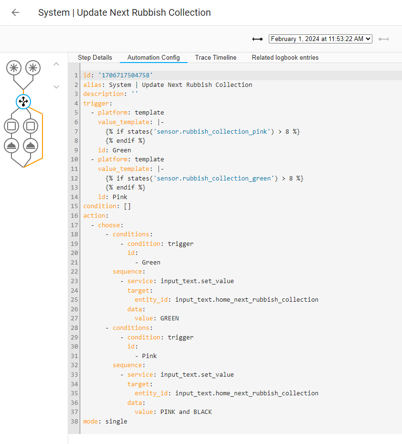This screenshot has height=444, width=402.
Task: Click the down chevron beside the node graph
Action: click(x=56, y=87)
